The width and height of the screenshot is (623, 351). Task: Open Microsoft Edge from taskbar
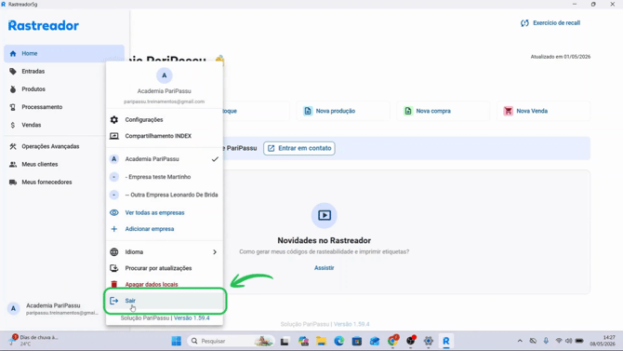click(338, 341)
